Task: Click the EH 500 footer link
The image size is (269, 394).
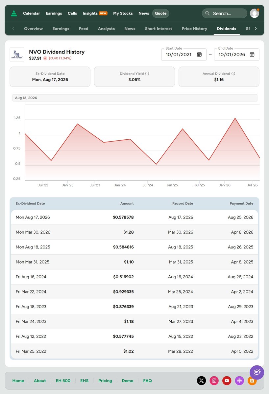Action: pyautogui.click(x=63, y=381)
